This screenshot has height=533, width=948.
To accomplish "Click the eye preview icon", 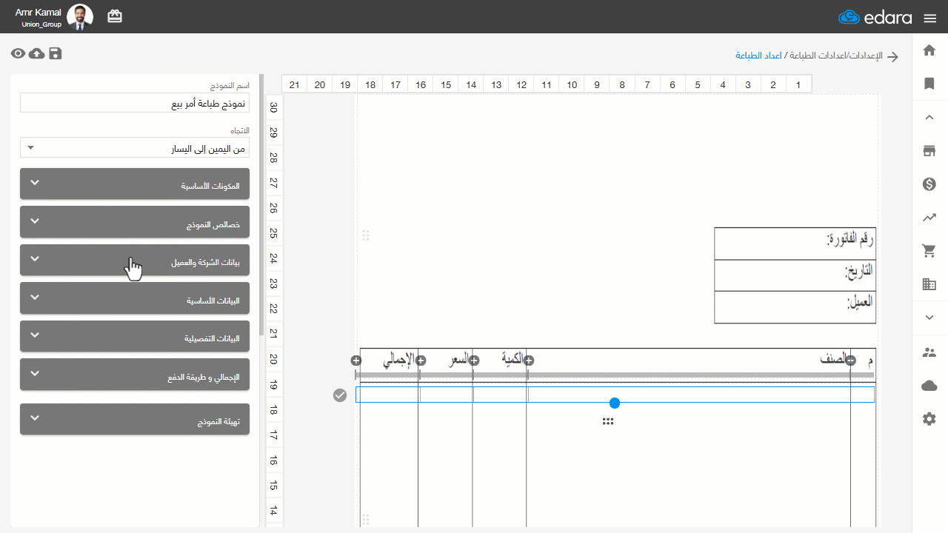I will [18, 53].
